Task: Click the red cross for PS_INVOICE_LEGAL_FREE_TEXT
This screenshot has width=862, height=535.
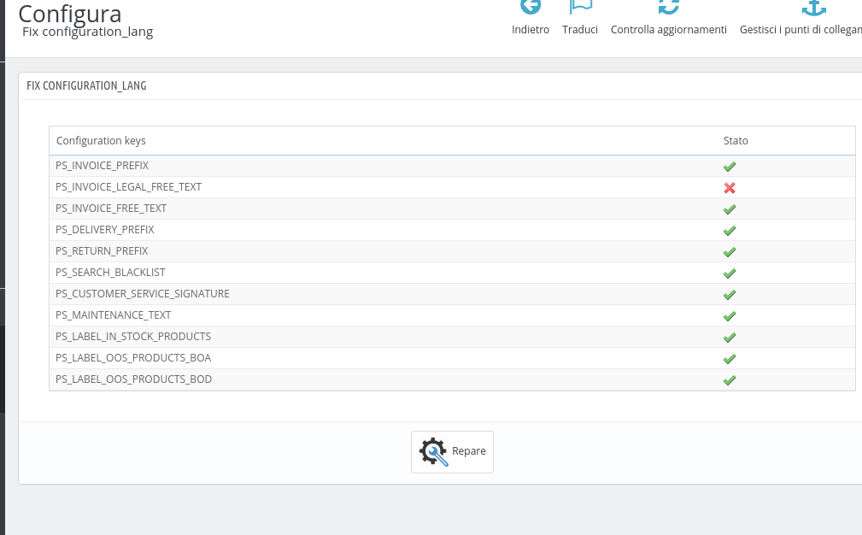Action: 730,188
